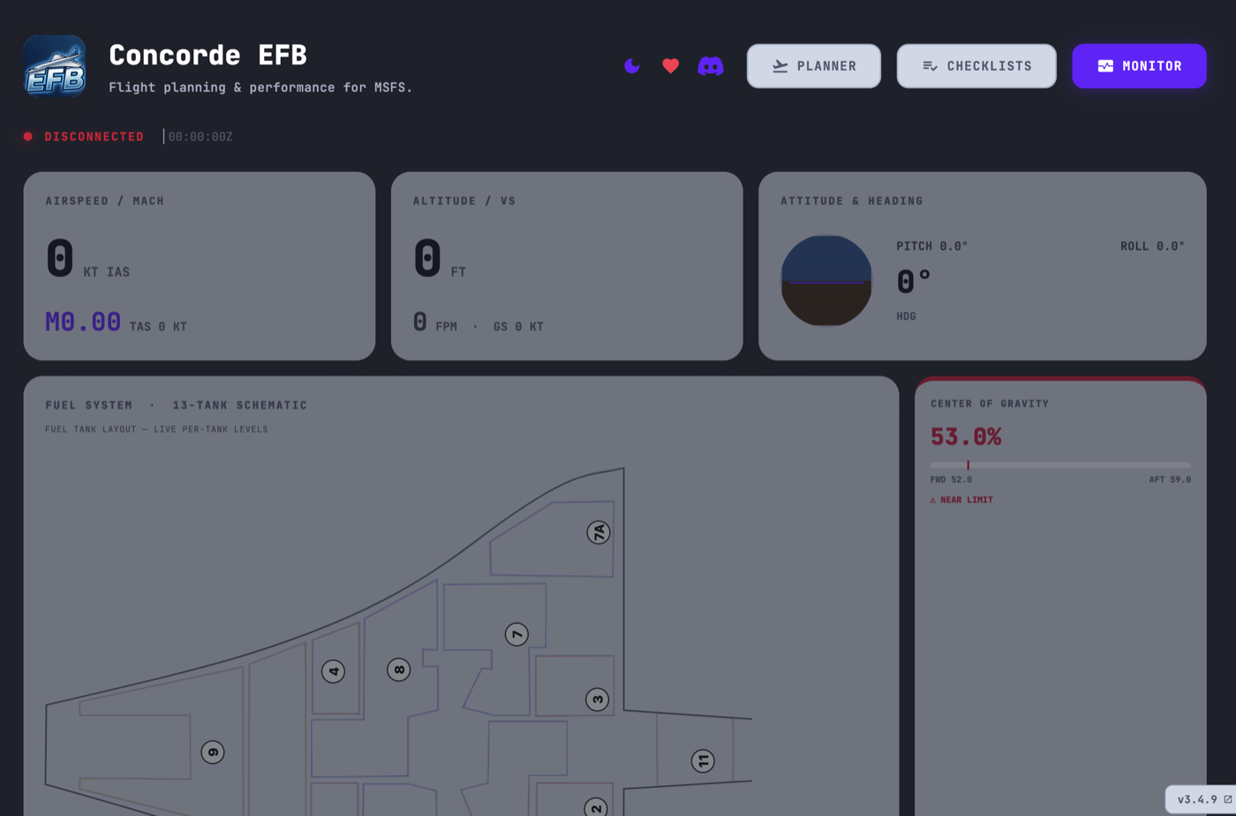Click the AFT 59.0 limit label
The width and height of the screenshot is (1236, 816).
pos(1170,480)
